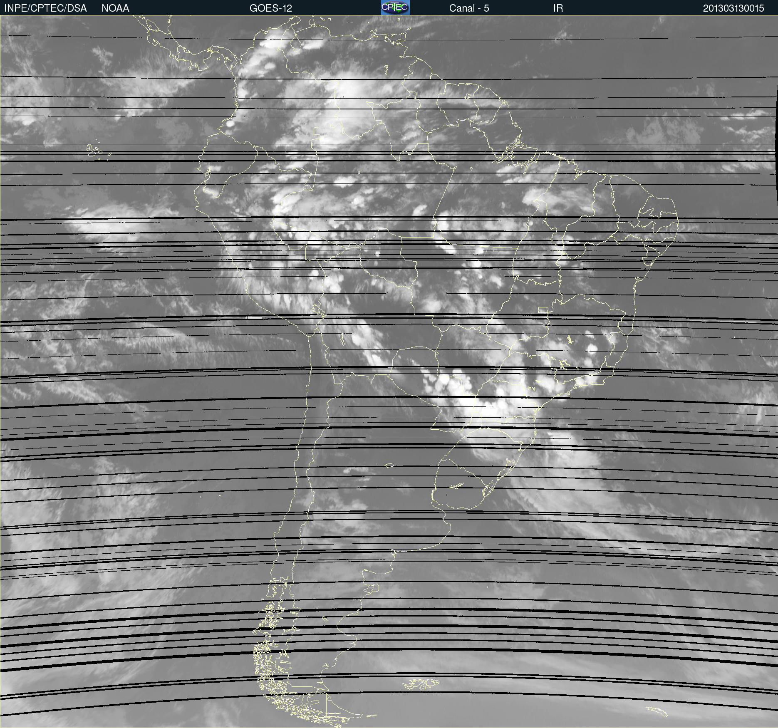This screenshot has width=778, height=728.
Task: Click the South America satellite image
Action: tap(389, 371)
